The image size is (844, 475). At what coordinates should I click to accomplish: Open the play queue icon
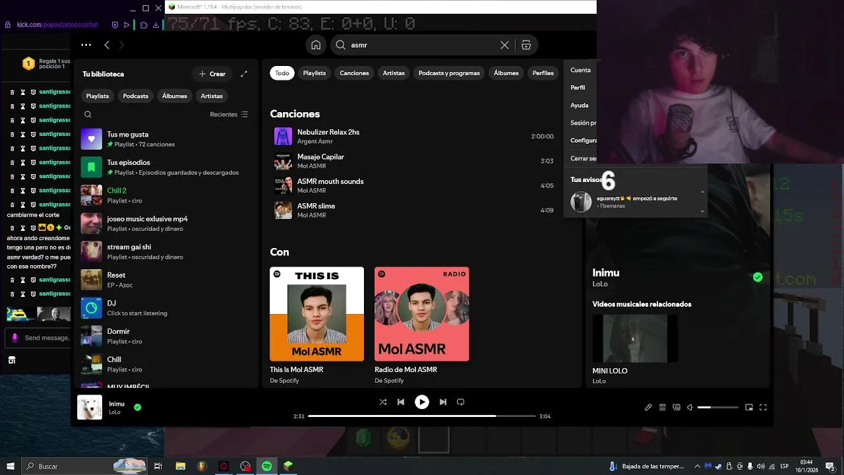click(663, 408)
